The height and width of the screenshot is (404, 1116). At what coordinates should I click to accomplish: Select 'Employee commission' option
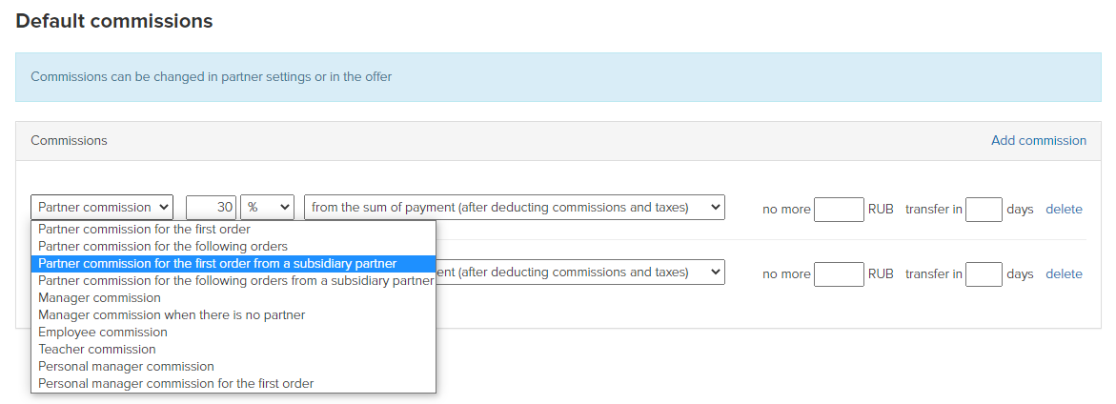[233, 333]
